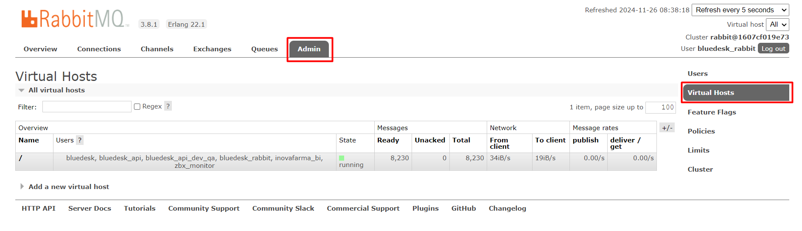802x231 pixels.
Task: Select Virtual Hosts in the sidebar
Action: tap(736, 92)
